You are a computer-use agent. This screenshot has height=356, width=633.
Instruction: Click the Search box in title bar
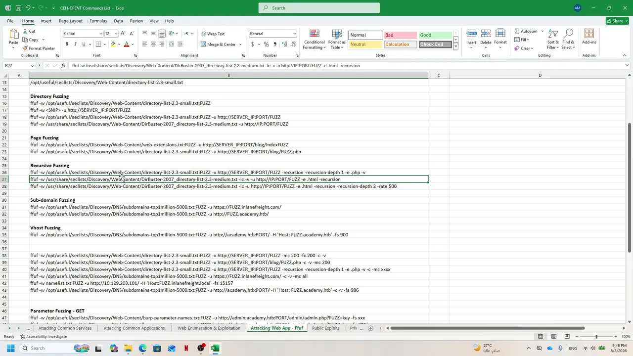coord(319,8)
